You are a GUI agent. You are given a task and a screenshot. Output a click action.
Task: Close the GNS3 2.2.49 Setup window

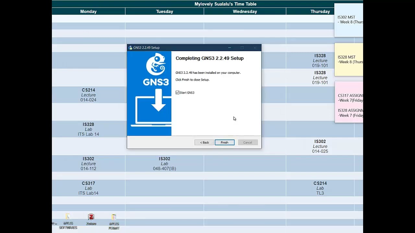[255, 48]
